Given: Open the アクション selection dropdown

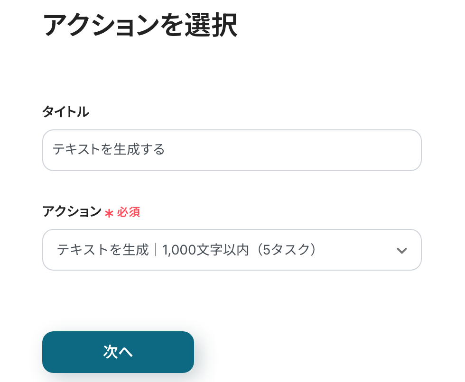Looking at the screenshot, I should coord(232,250).
